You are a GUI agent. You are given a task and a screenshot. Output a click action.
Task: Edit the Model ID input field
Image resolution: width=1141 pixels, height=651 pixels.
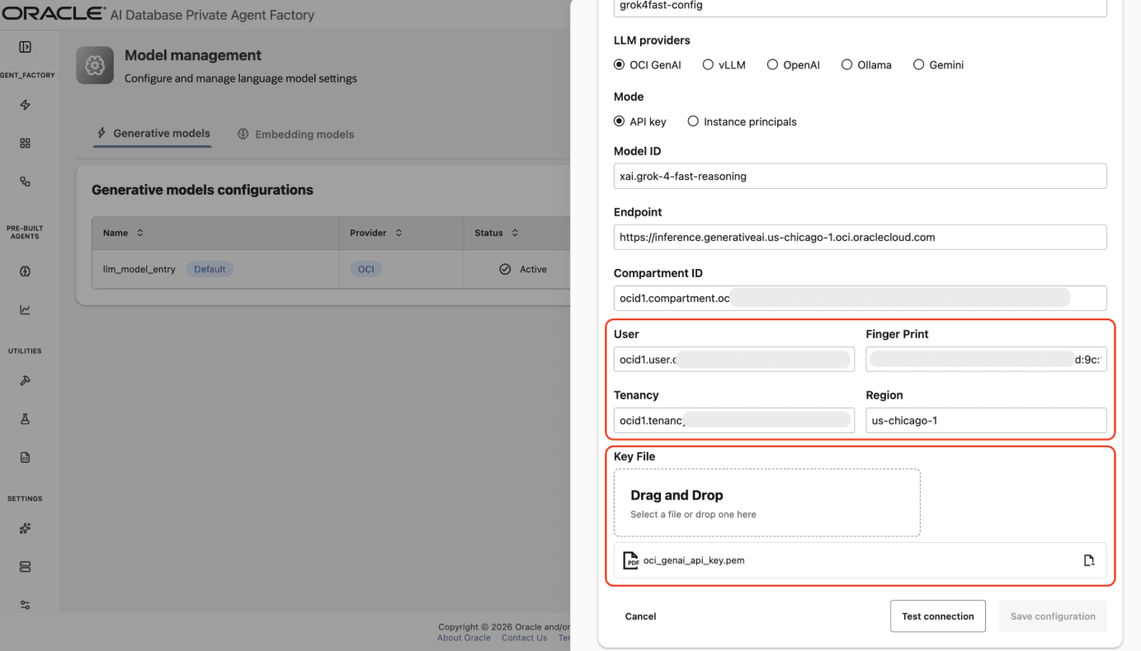860,176
